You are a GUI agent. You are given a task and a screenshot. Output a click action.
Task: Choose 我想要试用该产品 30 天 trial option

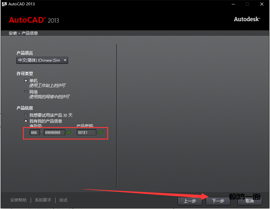26,115
